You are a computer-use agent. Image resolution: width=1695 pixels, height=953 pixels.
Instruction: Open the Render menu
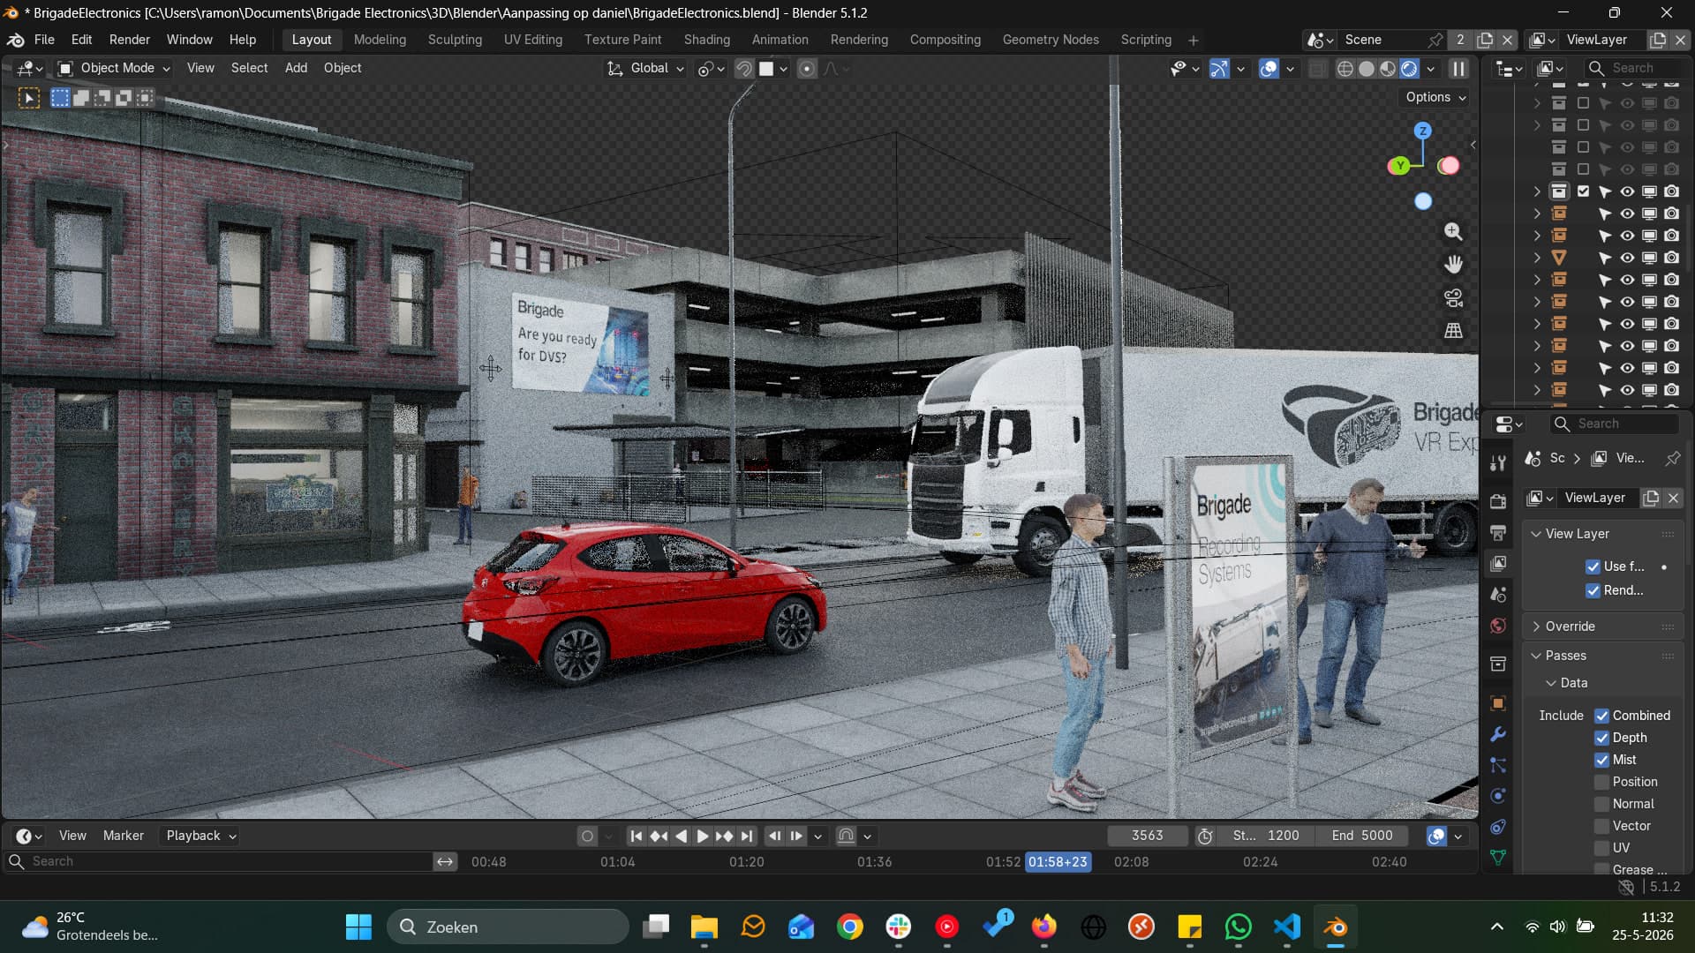point(130,40)
